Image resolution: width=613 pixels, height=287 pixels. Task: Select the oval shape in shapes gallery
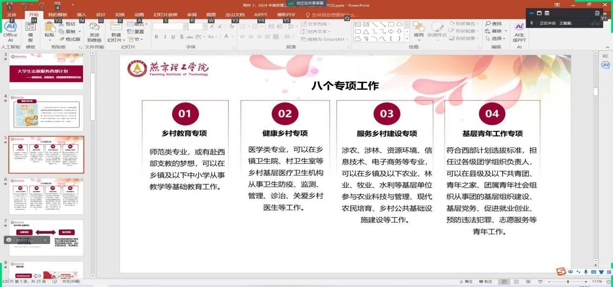[399, 24]
